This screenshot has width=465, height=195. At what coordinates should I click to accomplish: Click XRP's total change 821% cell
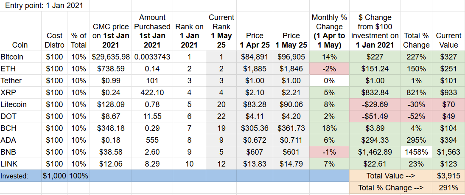[x=417, y=92]
